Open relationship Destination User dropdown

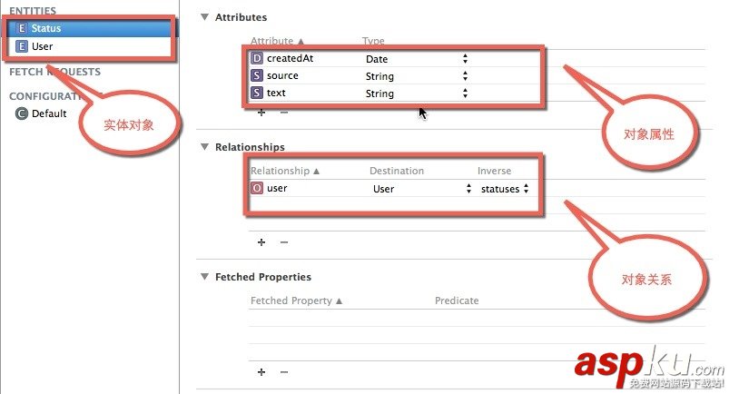tap(469, 189)
